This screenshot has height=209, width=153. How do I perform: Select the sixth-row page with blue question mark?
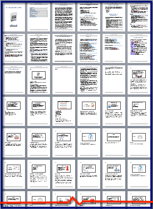(x=139, y=174)
